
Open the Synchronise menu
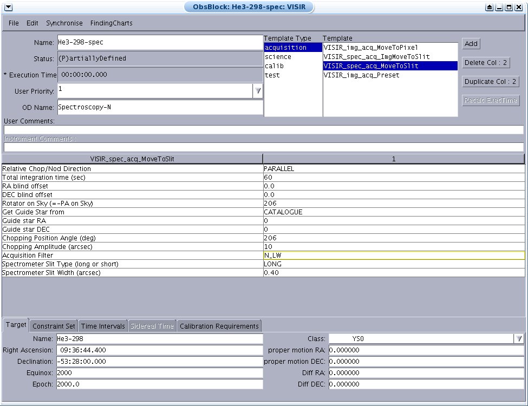click(64, 23)
